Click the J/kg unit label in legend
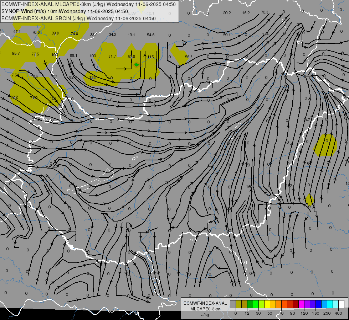 [205, 315]
